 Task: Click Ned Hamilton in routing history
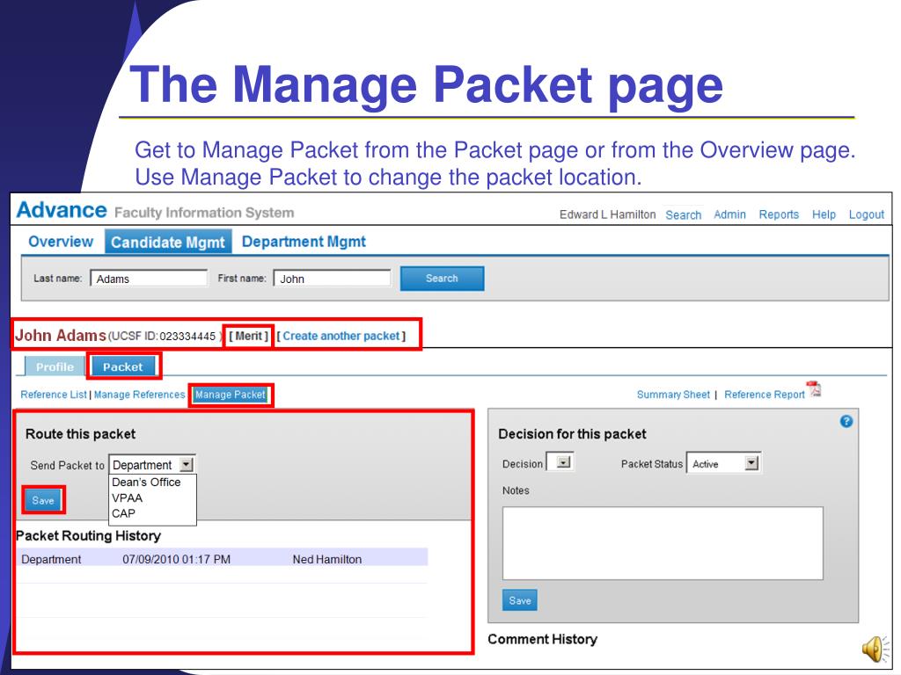tap(327, 559)
